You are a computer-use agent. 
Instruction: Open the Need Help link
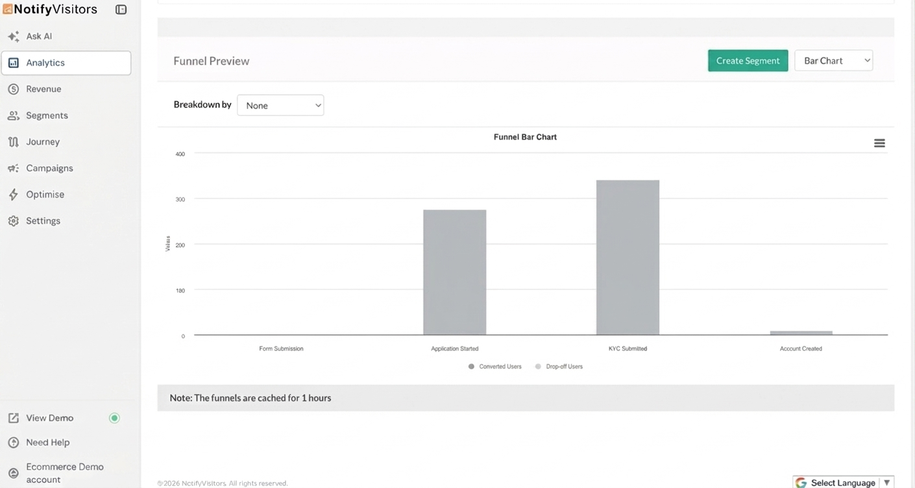pyautogui.click(x=47, y=443)
